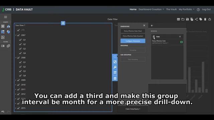Click the undo arrow at the sidebar bottom
214x120 pixels.
[3, 112]
